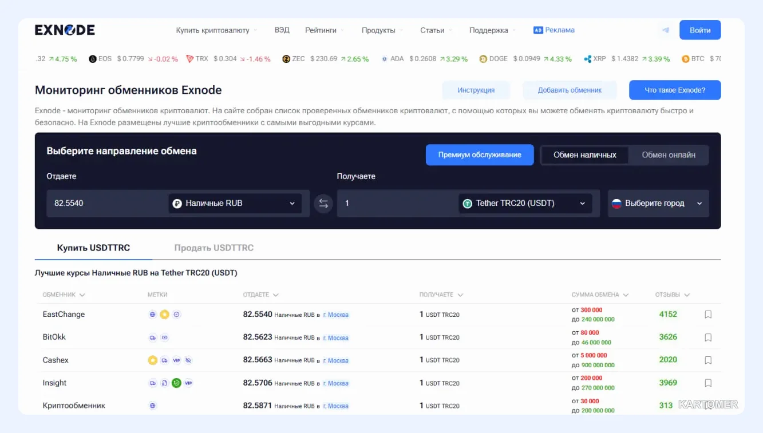
Task: Sort by the ОБМЕННИК column header
Action: click(64, 295)
